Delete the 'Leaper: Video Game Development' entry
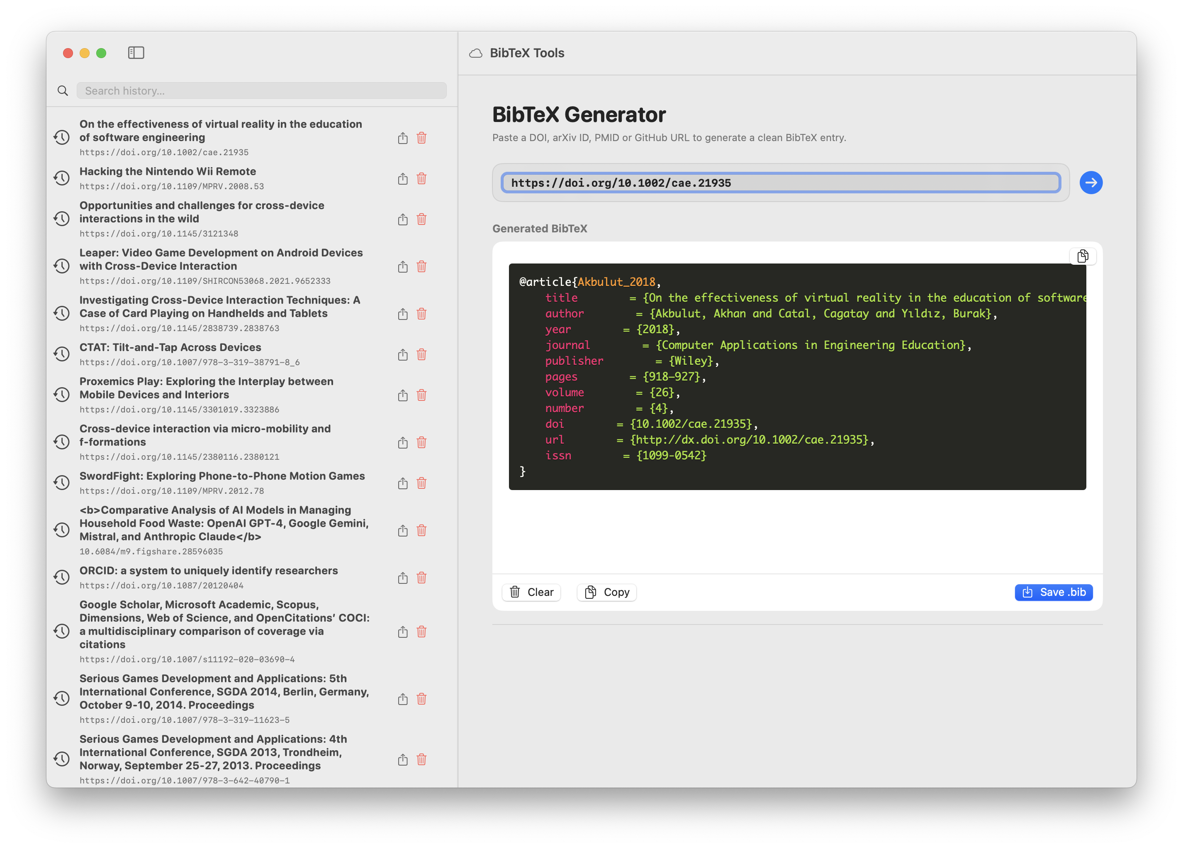This screenshot has height=849, width=1183. (x=421, y=267)
